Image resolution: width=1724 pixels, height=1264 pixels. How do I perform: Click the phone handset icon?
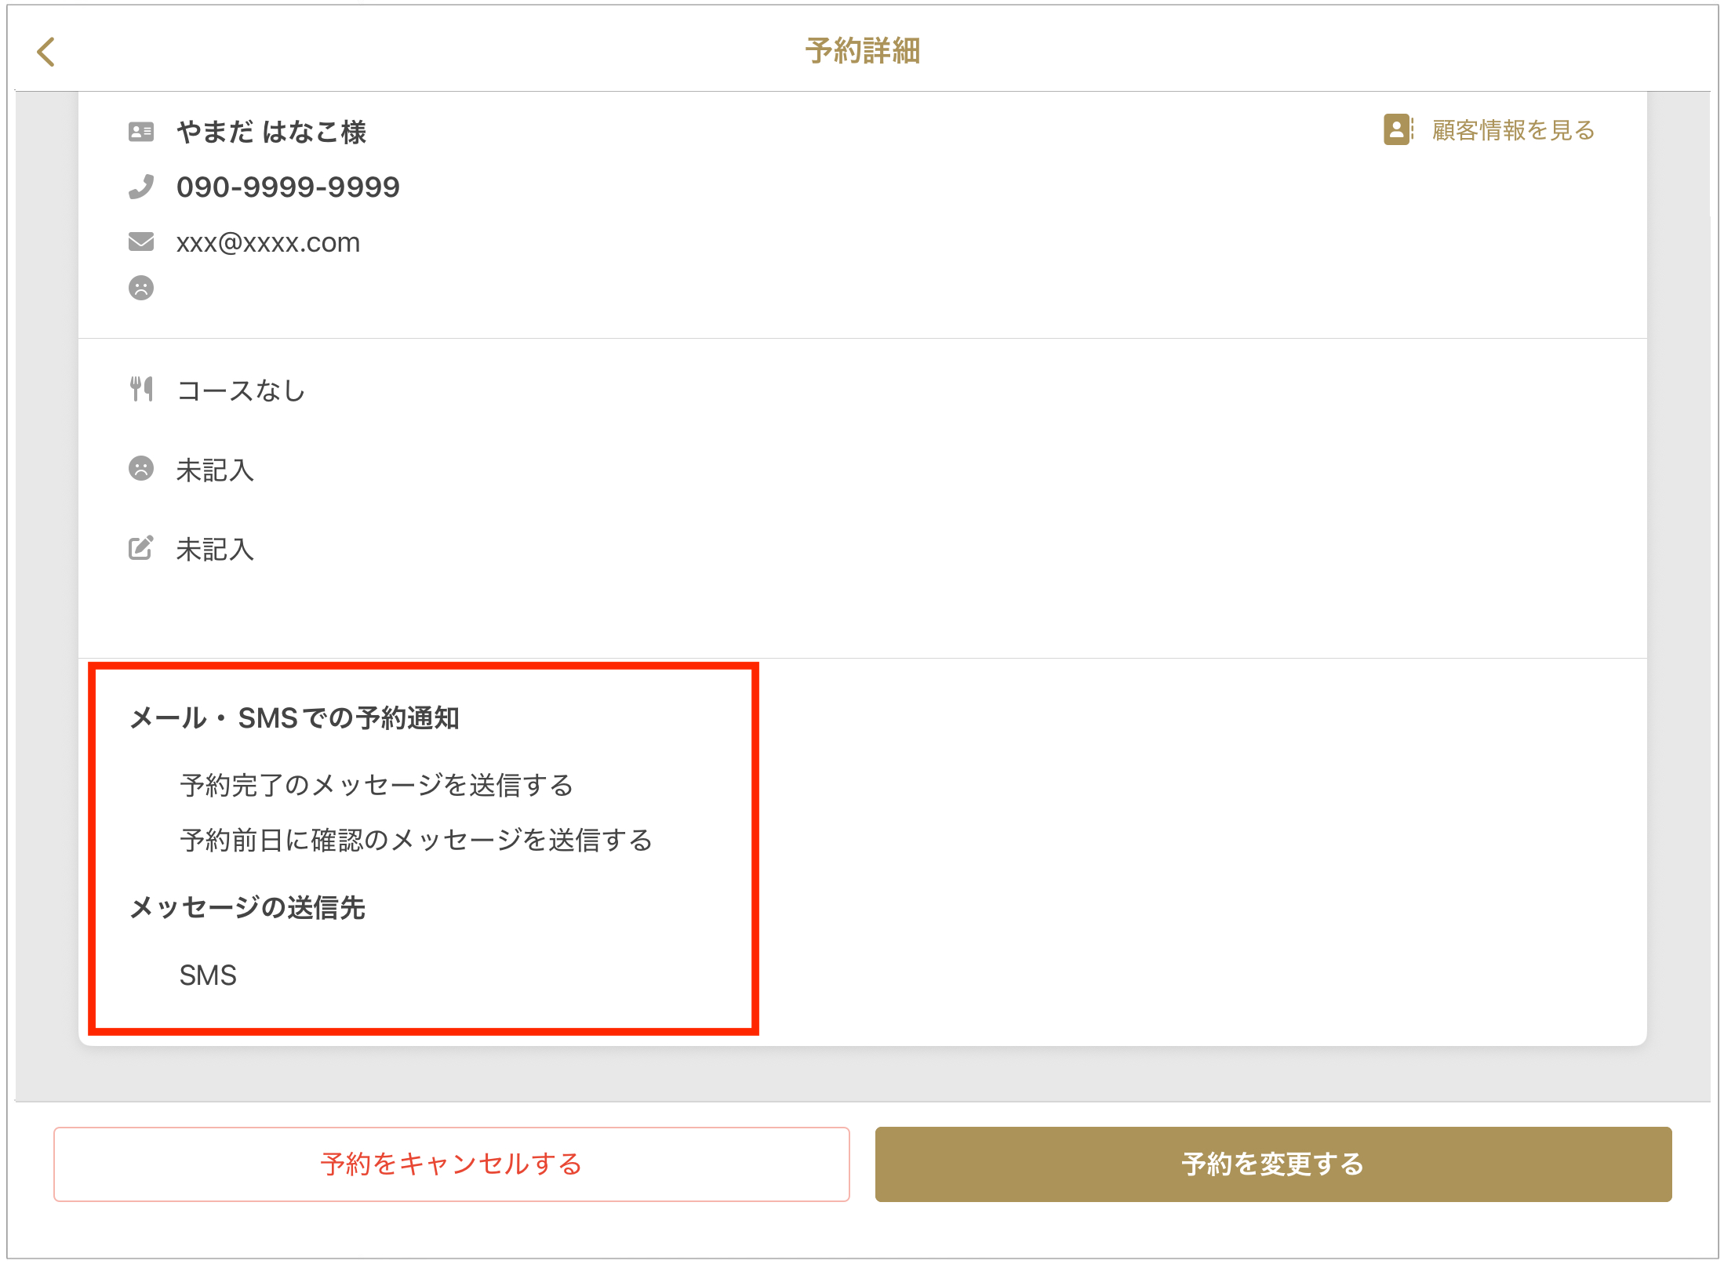coord(141,187)
